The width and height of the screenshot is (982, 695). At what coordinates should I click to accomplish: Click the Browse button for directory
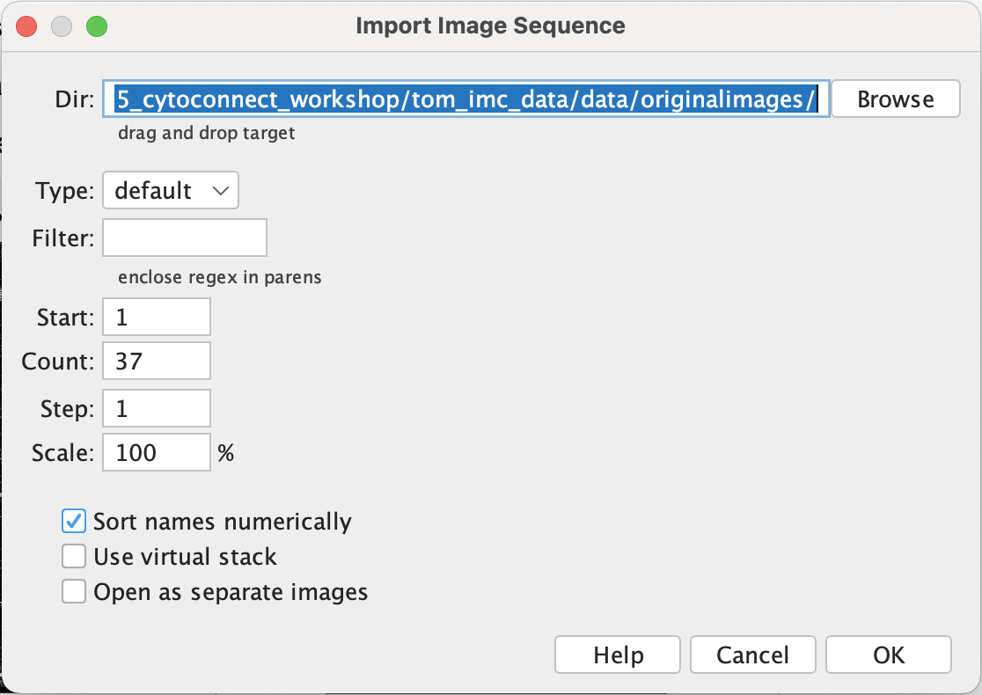pyautogui.click(x=895, y=99)
